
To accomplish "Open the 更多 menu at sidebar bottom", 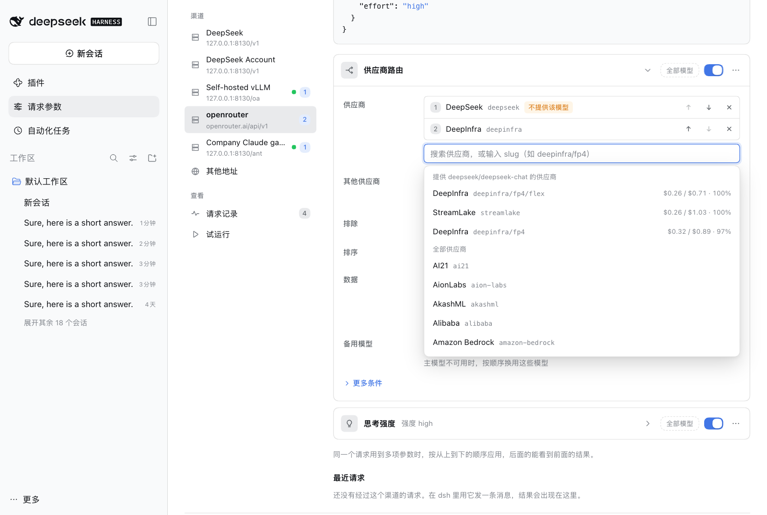I will [x=25, y=500].
